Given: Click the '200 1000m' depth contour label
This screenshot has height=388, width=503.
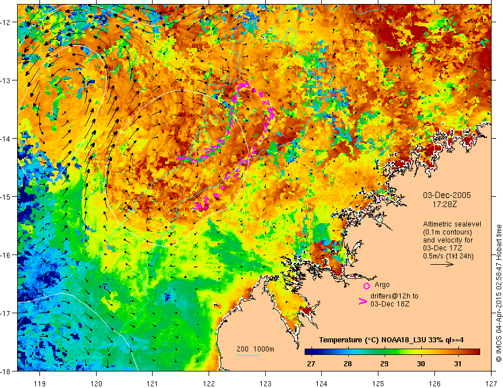Looking at the screenshot, I should tap(256, 349).
